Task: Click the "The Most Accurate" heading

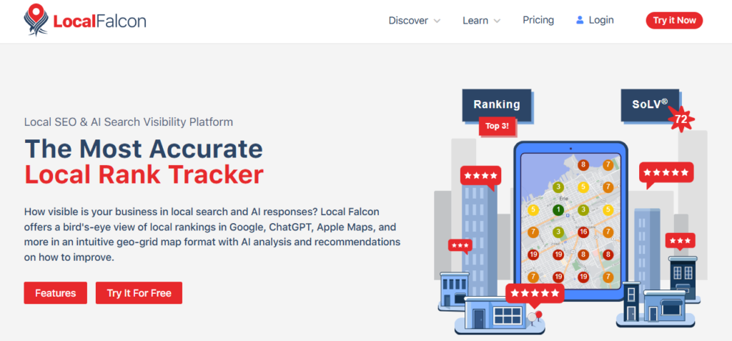Action: (x=143, y=149)
